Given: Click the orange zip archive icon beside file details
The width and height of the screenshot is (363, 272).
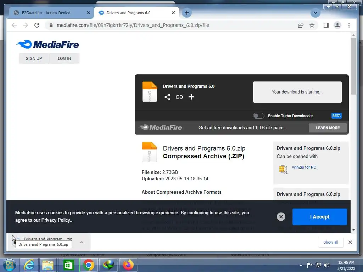Looking at the screenshot, I should (x=149, y=152).
